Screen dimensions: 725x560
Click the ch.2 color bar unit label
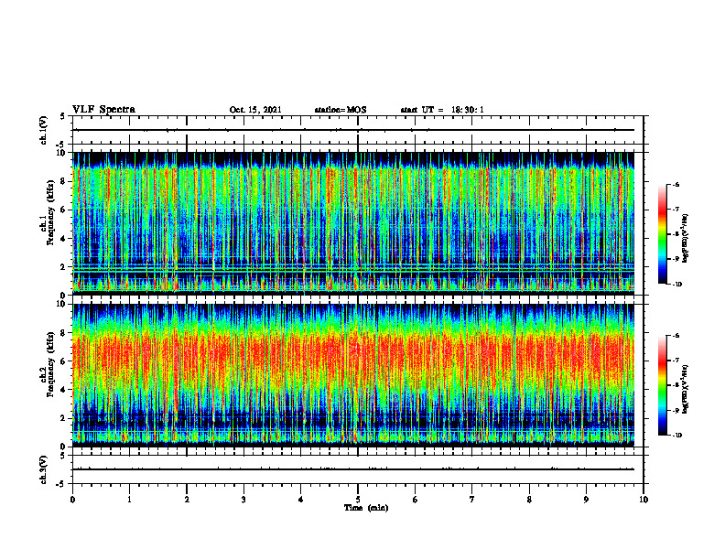(x=686, y=388)
